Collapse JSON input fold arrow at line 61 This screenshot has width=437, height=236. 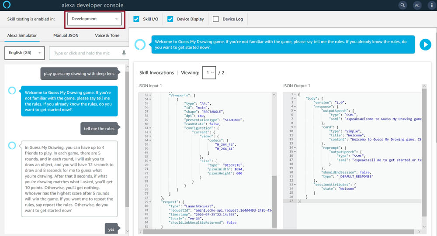tap(150, 128)
